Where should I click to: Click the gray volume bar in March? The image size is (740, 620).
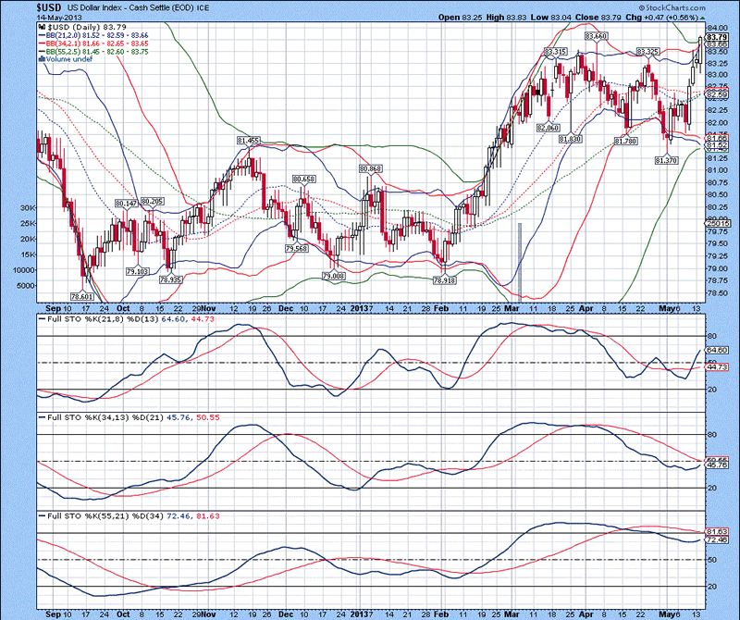point(520,257)
